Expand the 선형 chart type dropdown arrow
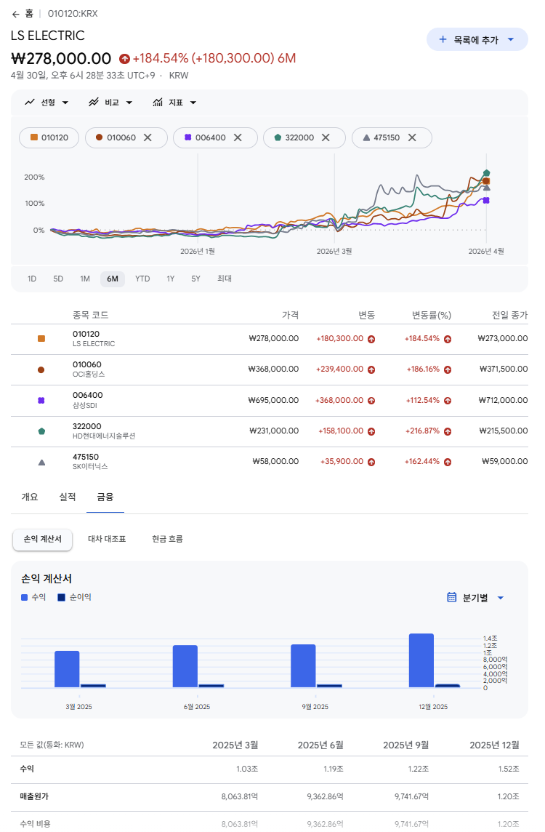Viewport: 545px width, 832px height. point(65,103)
